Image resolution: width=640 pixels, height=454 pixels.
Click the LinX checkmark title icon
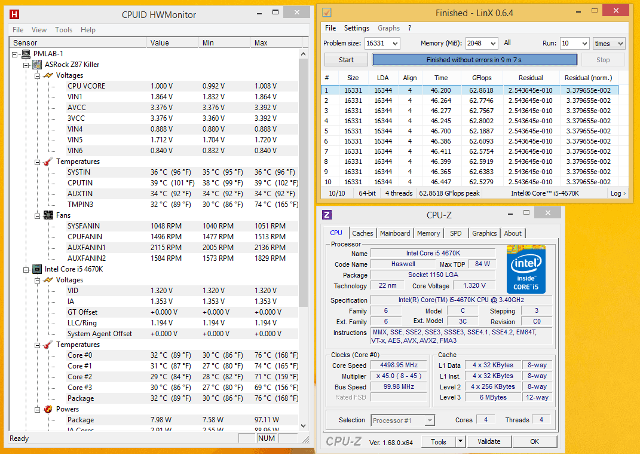click(327, 13)
